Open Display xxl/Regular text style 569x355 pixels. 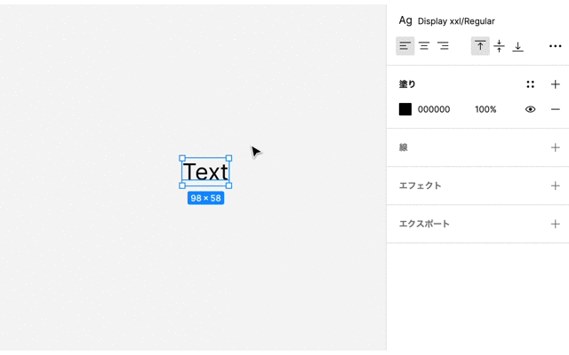pos(456,21)
